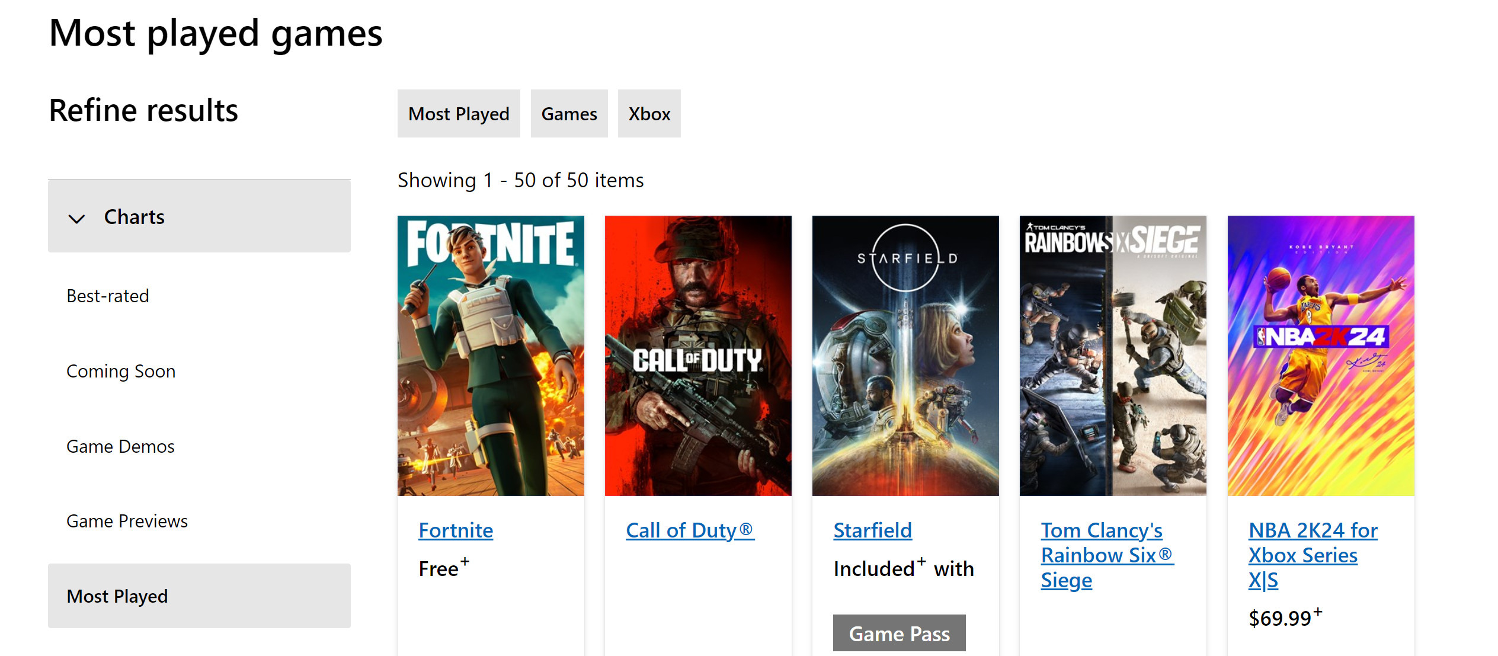
Task: Open the Call of Duty® title link
Action: (x=690, y=530)
